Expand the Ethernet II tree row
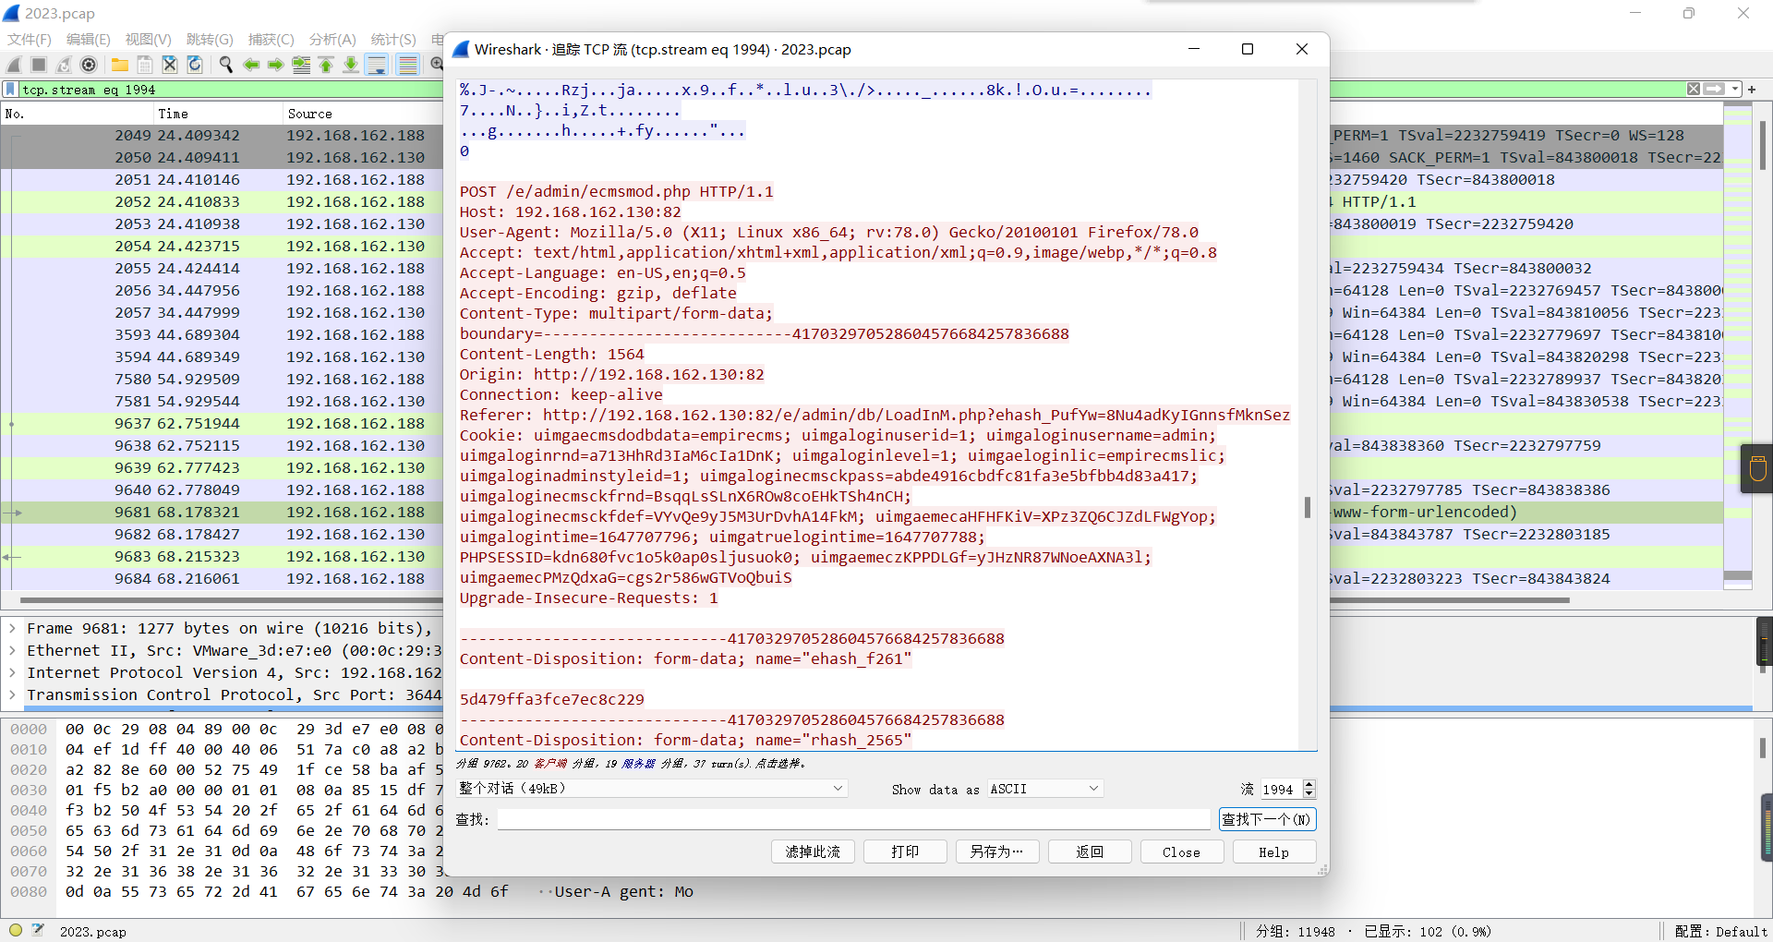The width and height of the screenshot is (1773, 942). point(12,651)
